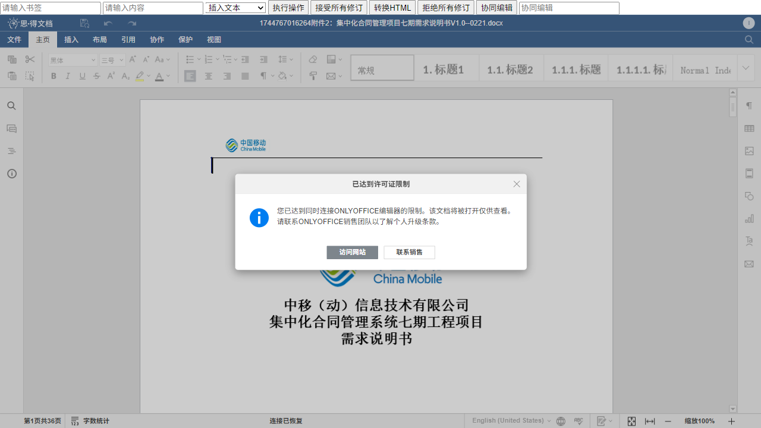Open table settings in right sidebar

[749, 128]
